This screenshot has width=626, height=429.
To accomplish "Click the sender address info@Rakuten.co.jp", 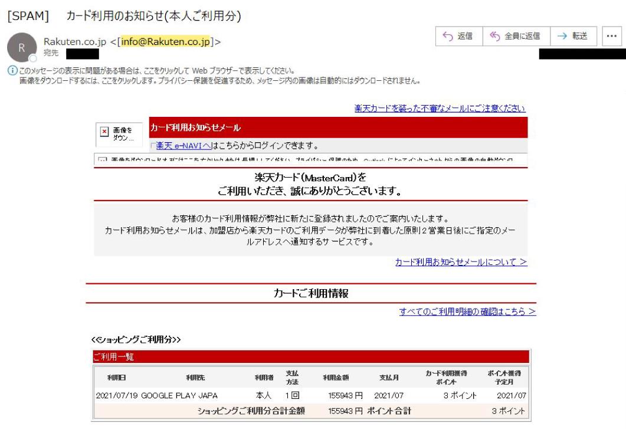I will click(165, 41).
